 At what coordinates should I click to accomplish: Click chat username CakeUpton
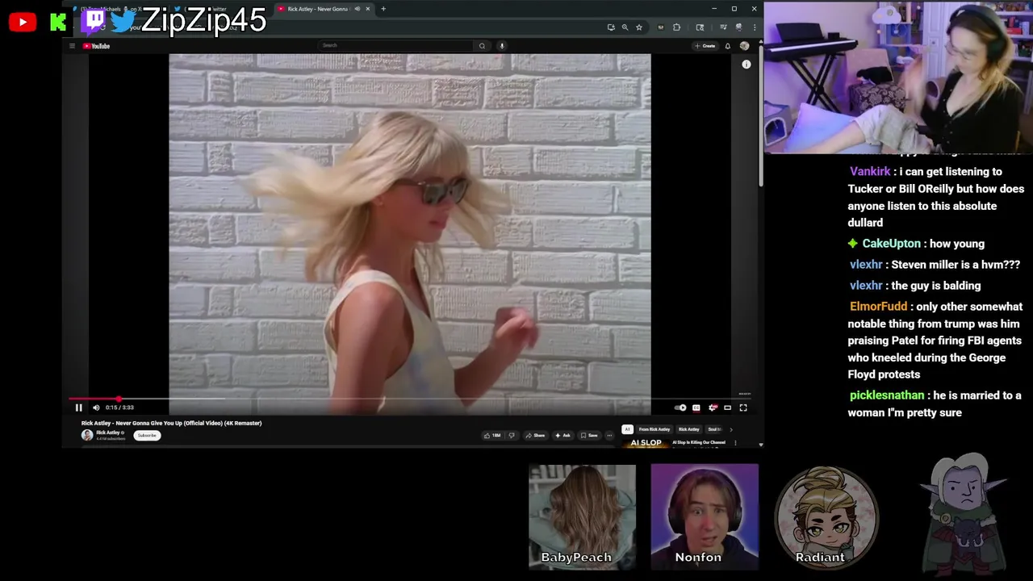pyautogui.click(x=891, y=244)
